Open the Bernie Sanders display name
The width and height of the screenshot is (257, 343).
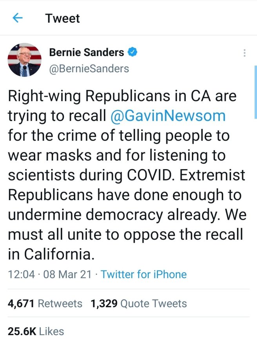pyautogui.click(x=87, y=52)
